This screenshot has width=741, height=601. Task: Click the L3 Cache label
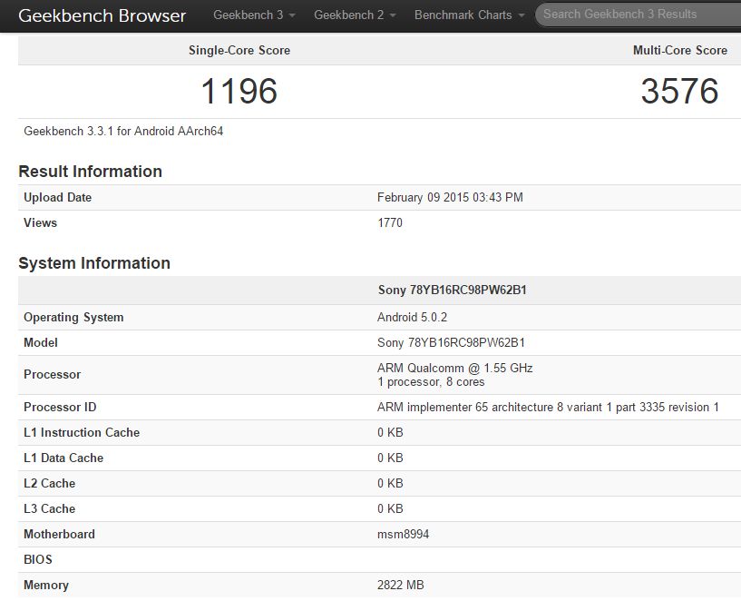50,508
